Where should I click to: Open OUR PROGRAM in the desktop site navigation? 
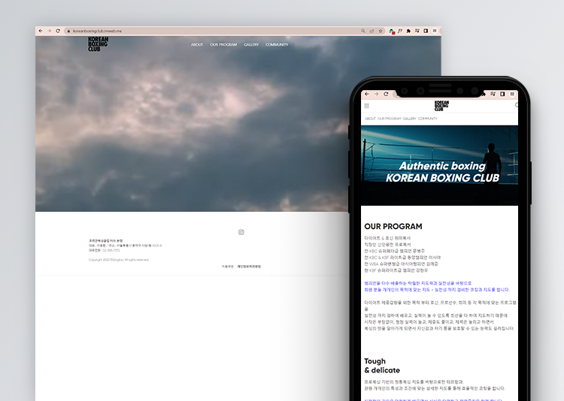point(223,44)
